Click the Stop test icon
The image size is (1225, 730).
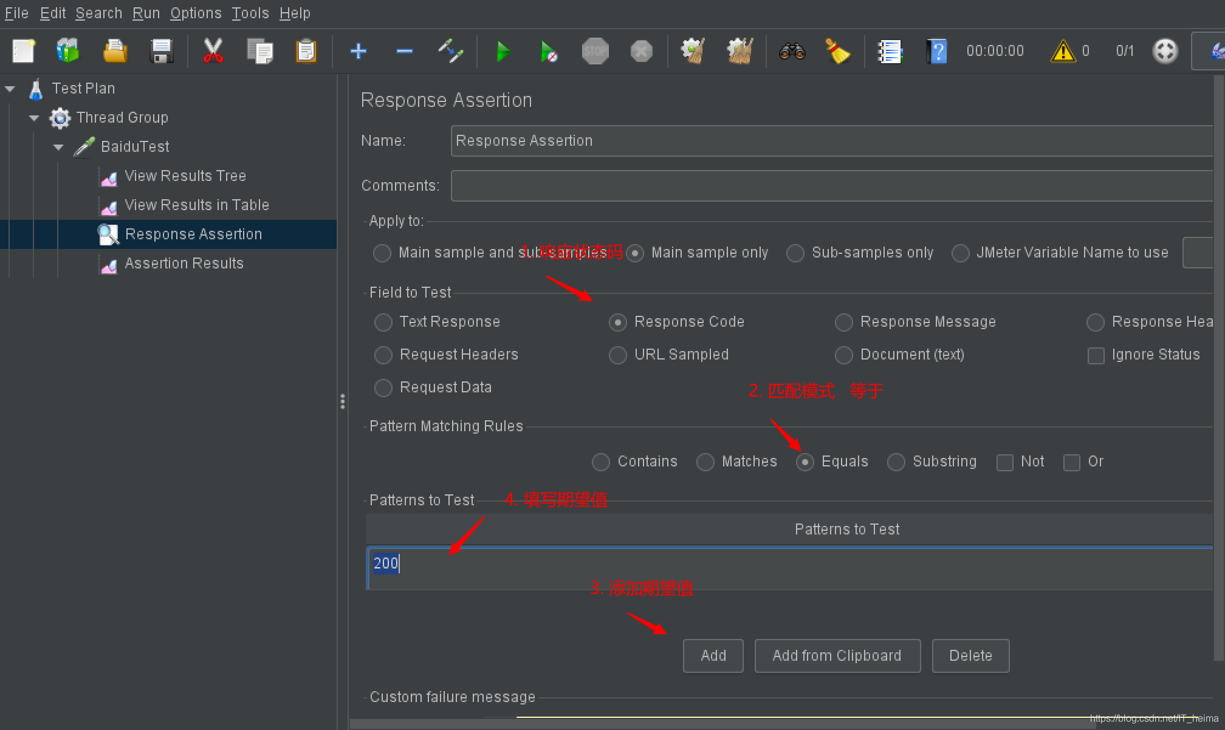click(x=595, y=51)
